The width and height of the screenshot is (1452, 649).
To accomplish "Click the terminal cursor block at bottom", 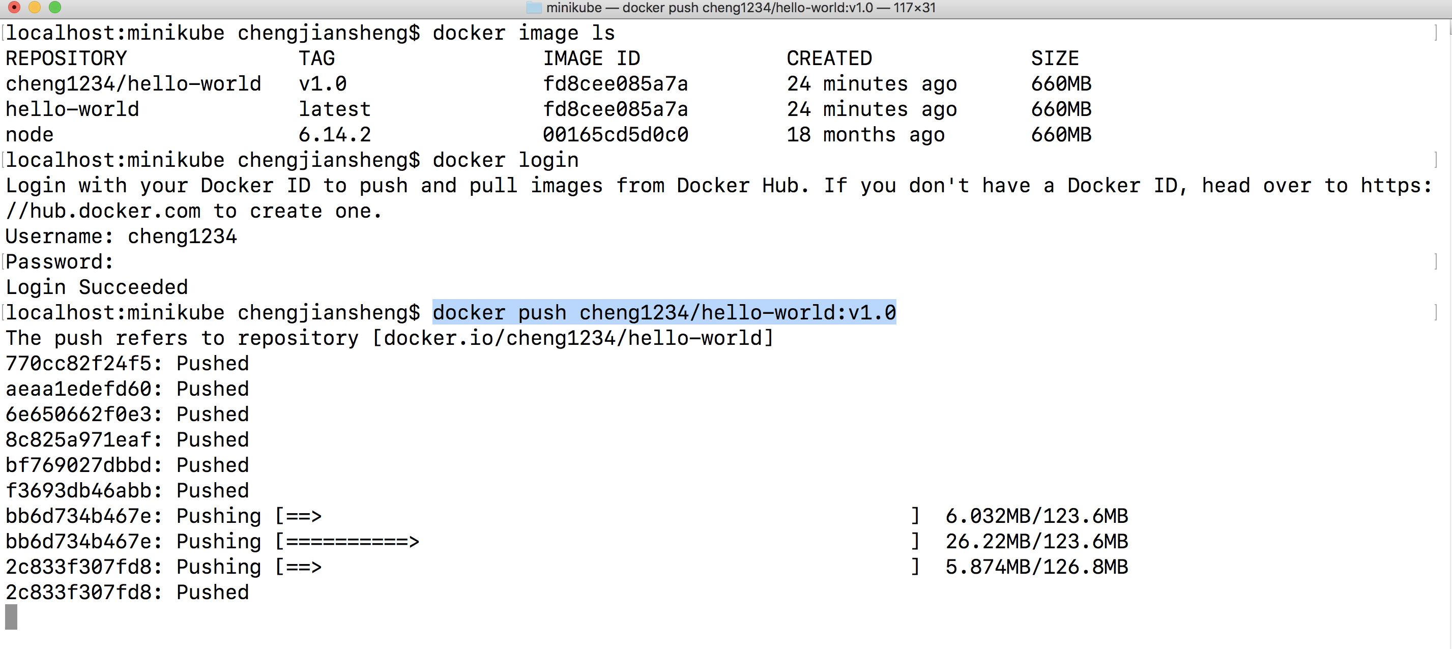I will [11, 617].
